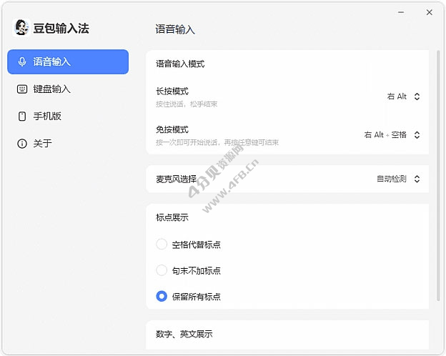Click the 免按模式 label text

(x=172, y=130)
